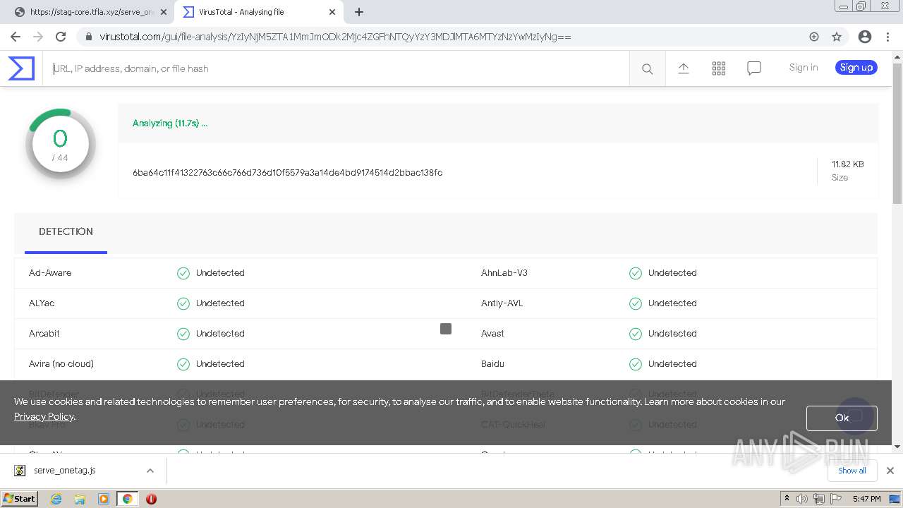Open Windows Media Player from taskbar
This screenshot has height=508, width=903.
click(x=104, y=499)
